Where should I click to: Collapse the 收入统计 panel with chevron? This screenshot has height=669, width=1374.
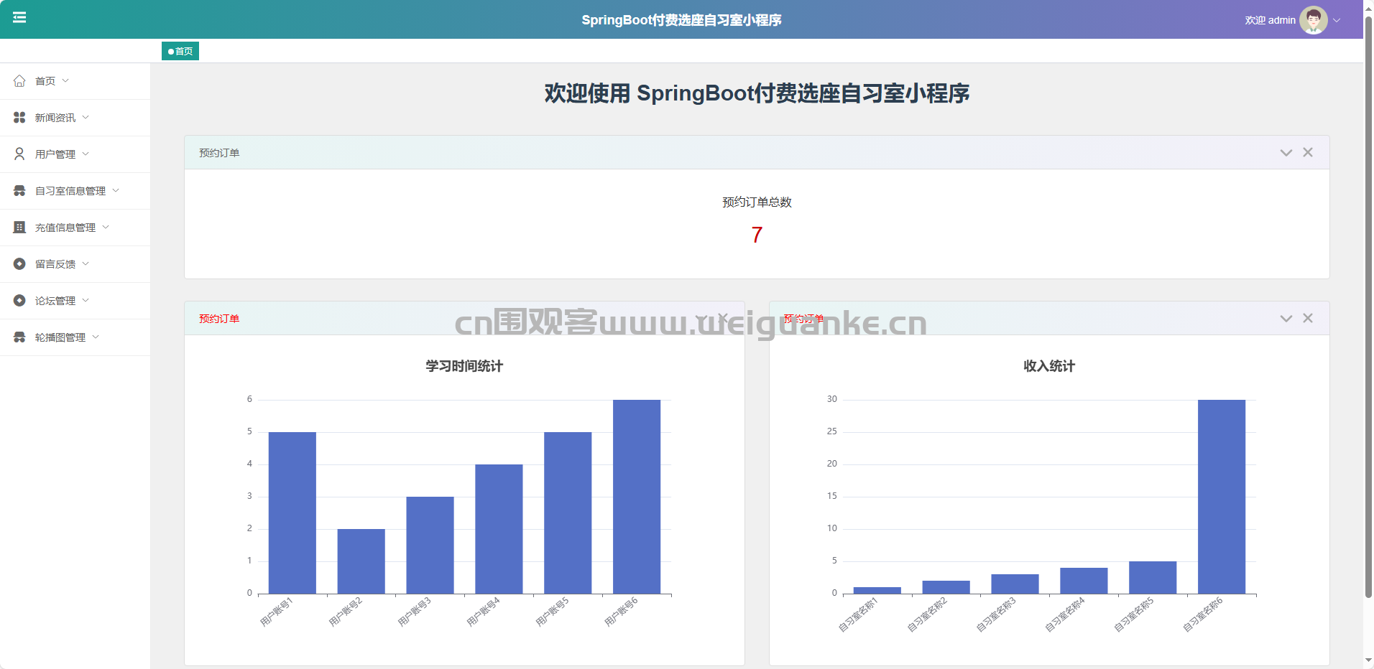pyautogui.click(x=1286, y=319)
